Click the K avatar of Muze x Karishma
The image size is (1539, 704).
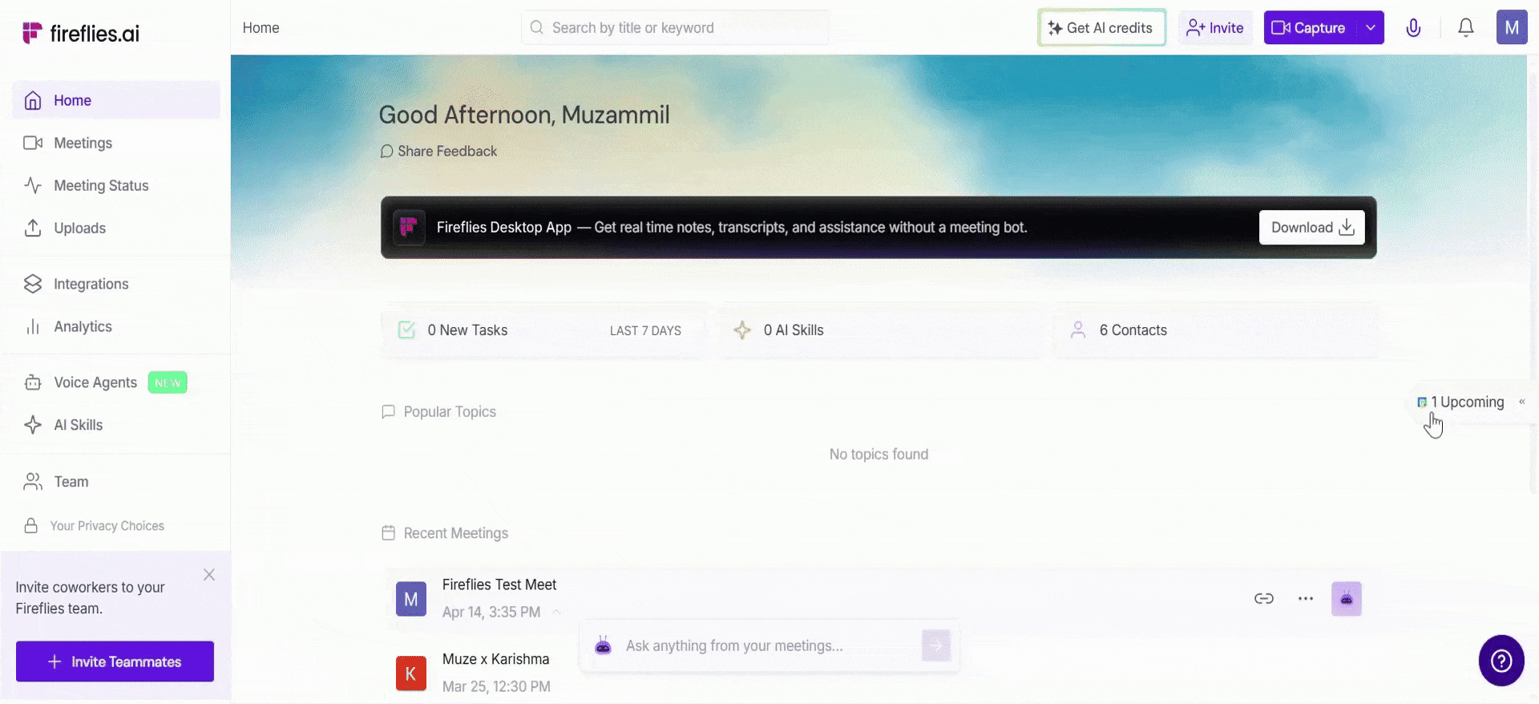pos(411,674)
